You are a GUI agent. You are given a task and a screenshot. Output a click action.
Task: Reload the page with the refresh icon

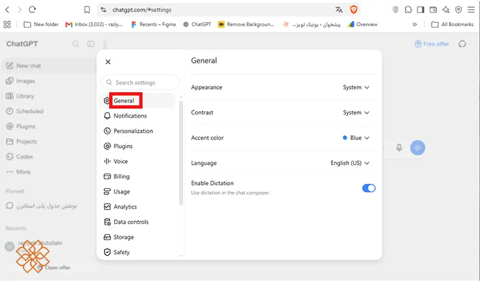click(x=32, y=10)
